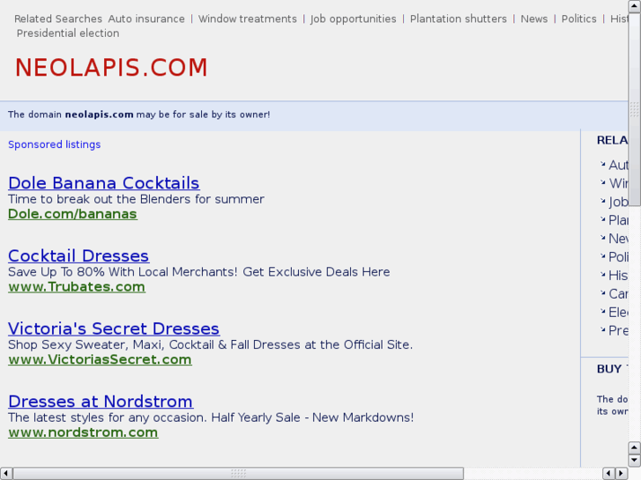Click the vertical scrollbar thumb

point(634,109)
